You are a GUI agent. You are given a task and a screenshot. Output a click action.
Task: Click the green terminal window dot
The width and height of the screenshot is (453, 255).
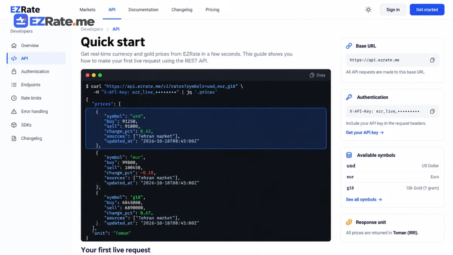(x=100, y=75)
